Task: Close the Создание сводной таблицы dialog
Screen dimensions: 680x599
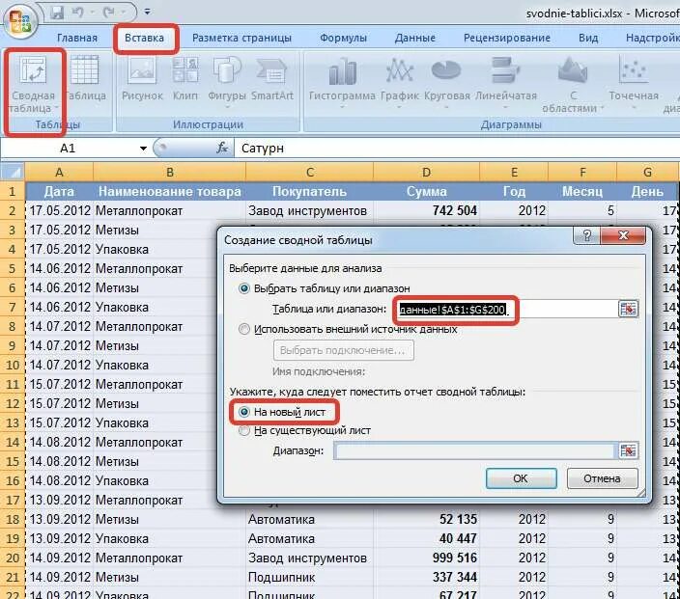Action: [x=623, y=235]
